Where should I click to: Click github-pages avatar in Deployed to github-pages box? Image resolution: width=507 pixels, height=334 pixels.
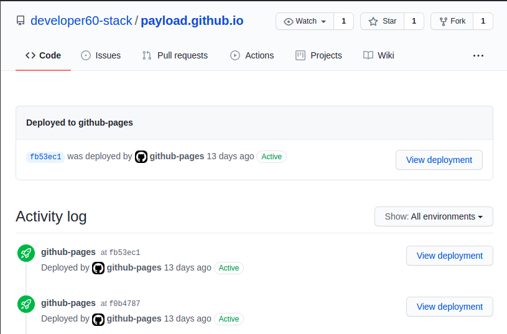[141, 157]
